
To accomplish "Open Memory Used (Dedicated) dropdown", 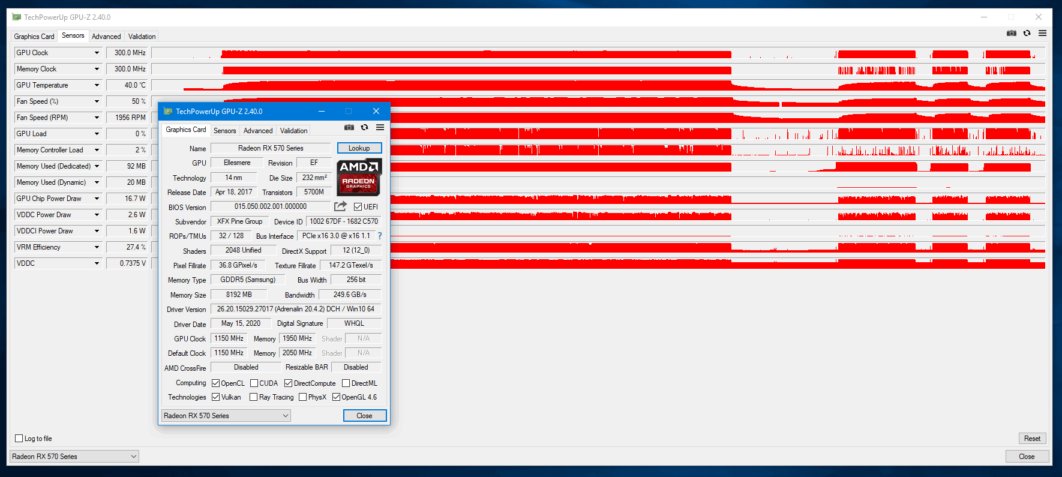I will click(x=97, y=166).
